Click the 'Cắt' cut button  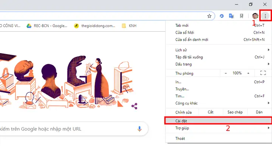point(210,112)
